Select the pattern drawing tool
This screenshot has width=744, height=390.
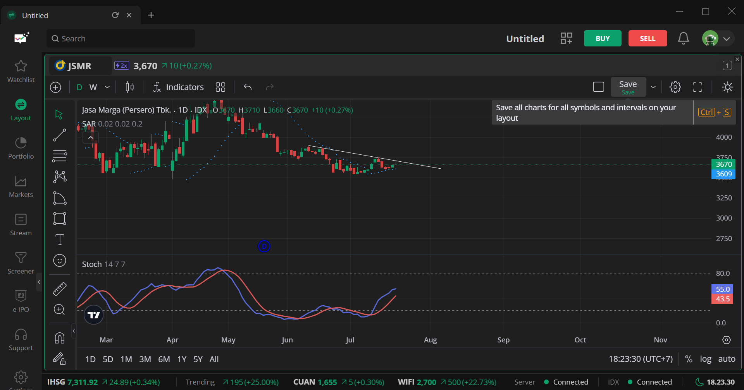(59, 177)
